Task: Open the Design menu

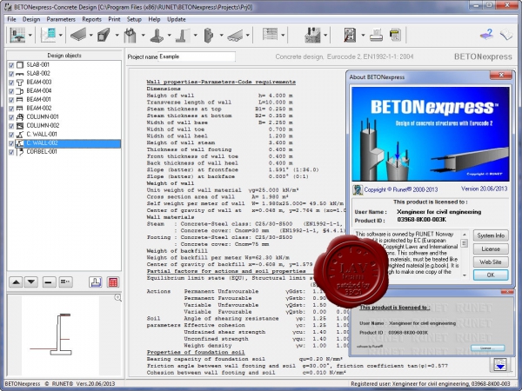Action: pyautogui.click(x=31, y=19)
